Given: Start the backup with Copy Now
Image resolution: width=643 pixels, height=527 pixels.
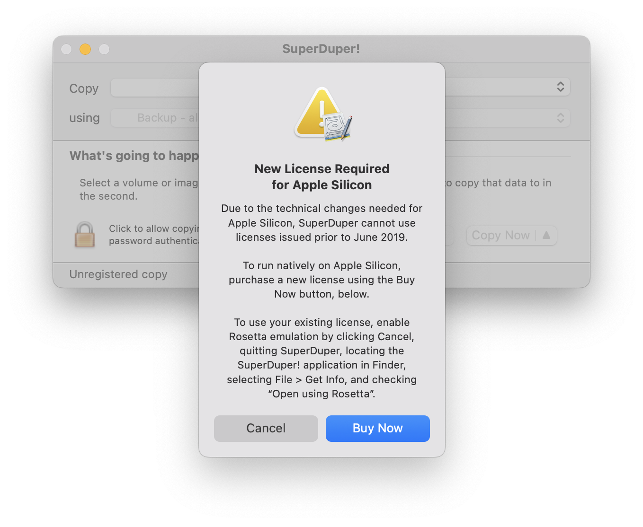Looking at the screenshot, I should tap(501, 235).
